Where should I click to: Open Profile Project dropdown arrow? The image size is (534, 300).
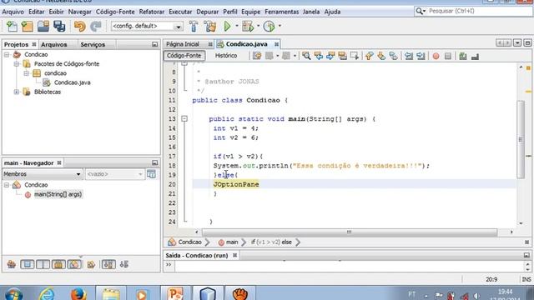pos(280,26)
